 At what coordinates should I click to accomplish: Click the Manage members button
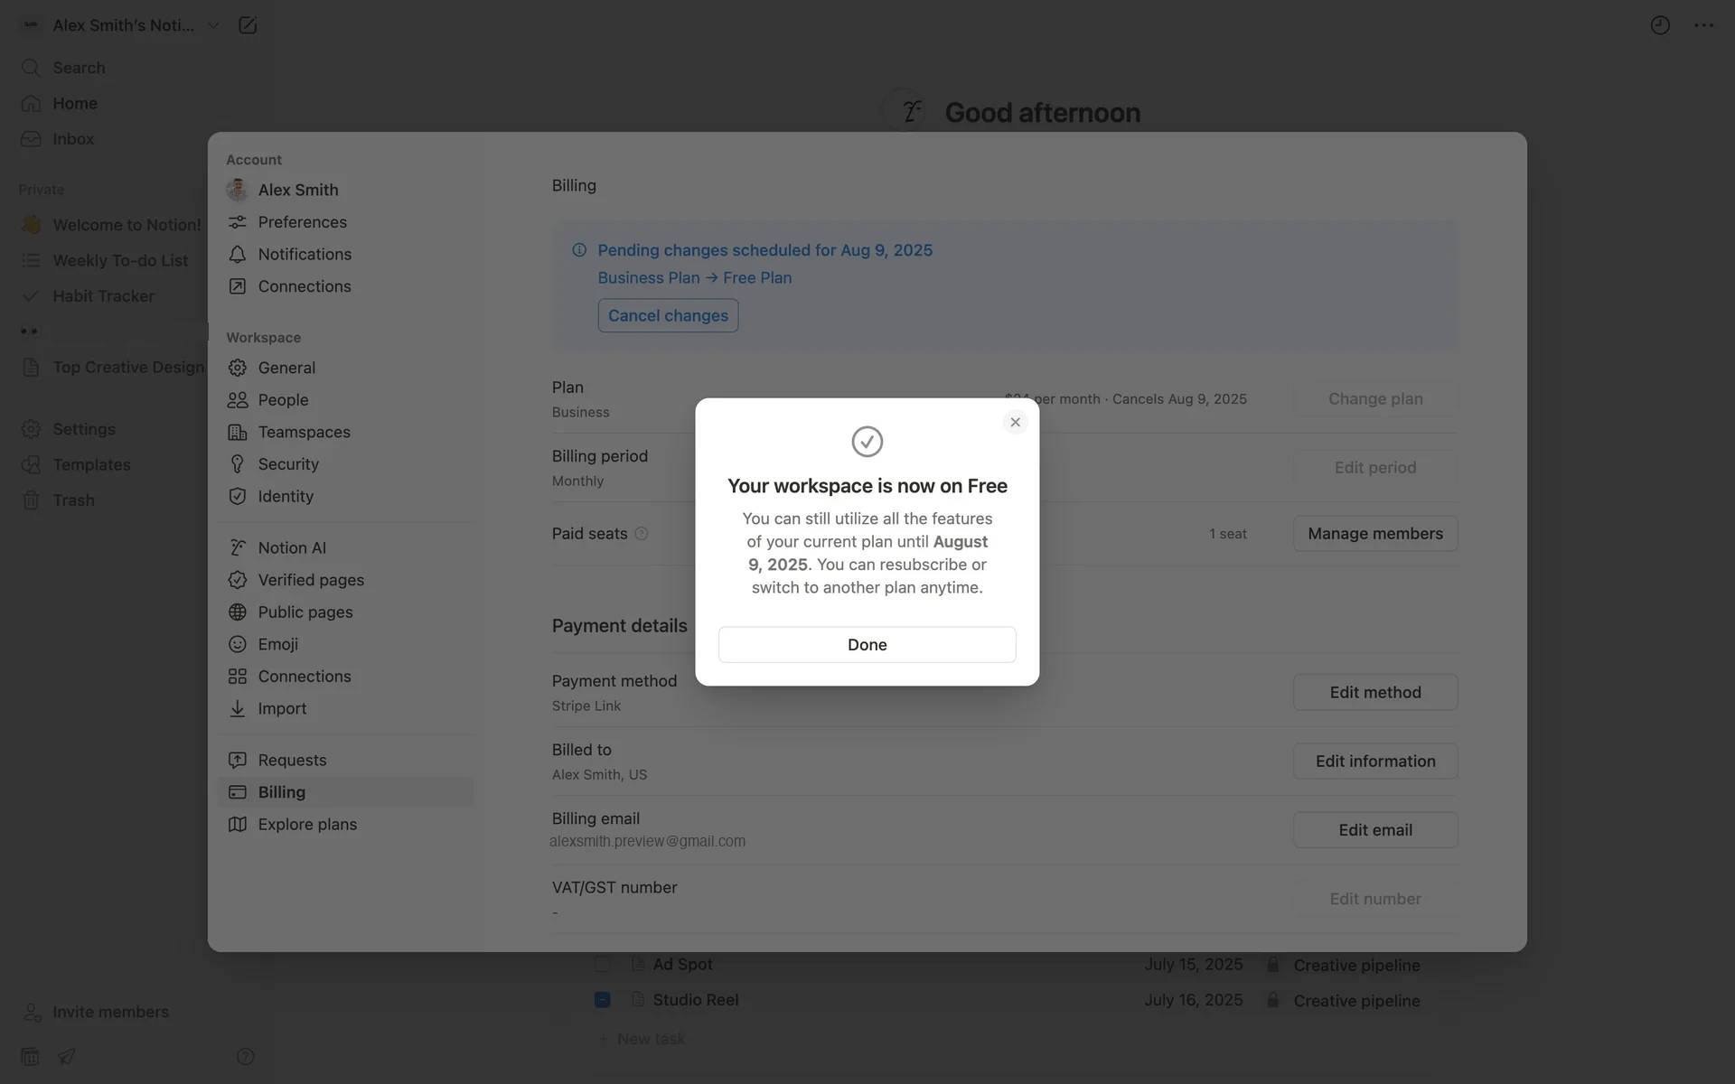pyautogui.click(x=1374, y=533)
